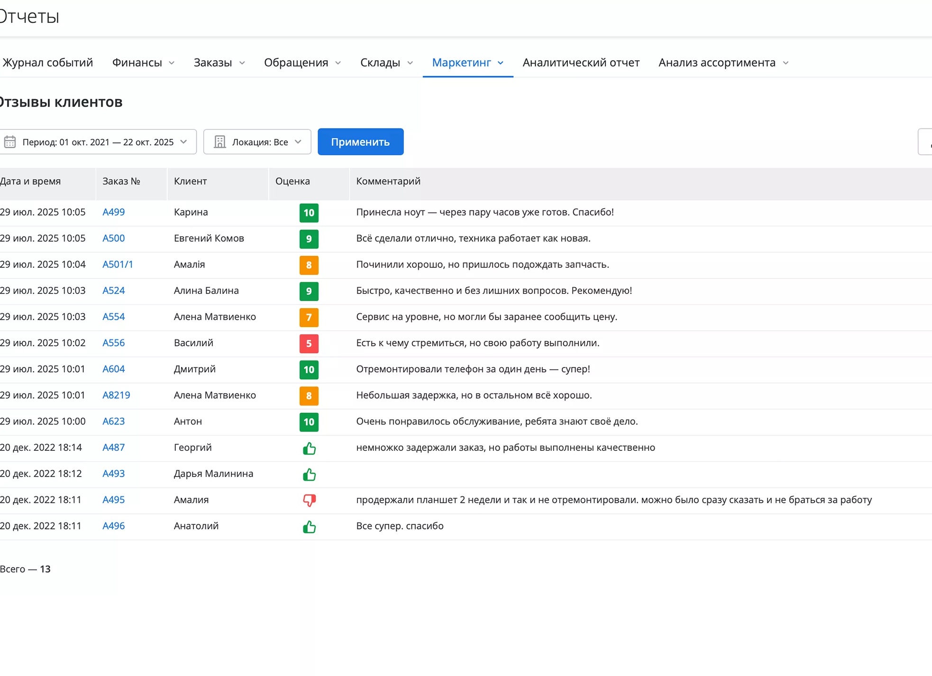932x676 pixels.
Task: Select client name Евгений Комов
Action: [209, 238]
